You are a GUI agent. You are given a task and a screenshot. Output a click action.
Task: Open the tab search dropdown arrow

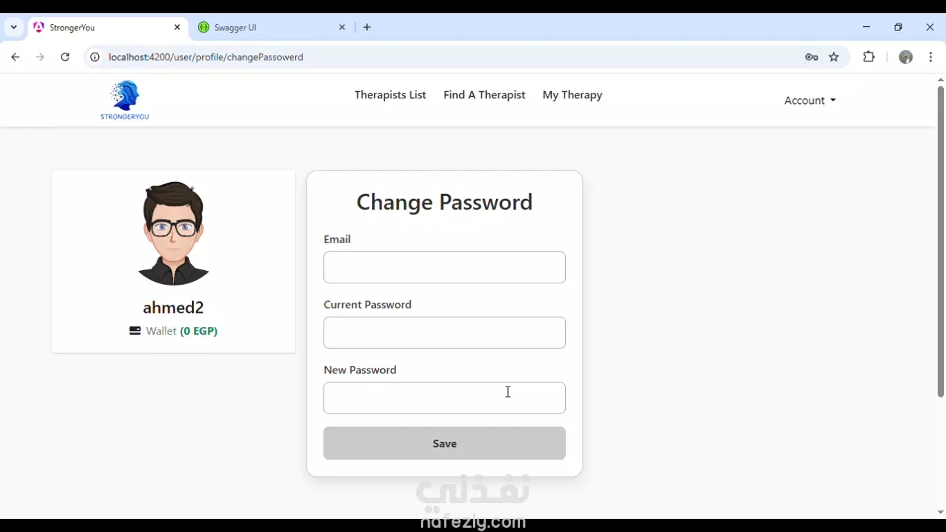[14, 28]
